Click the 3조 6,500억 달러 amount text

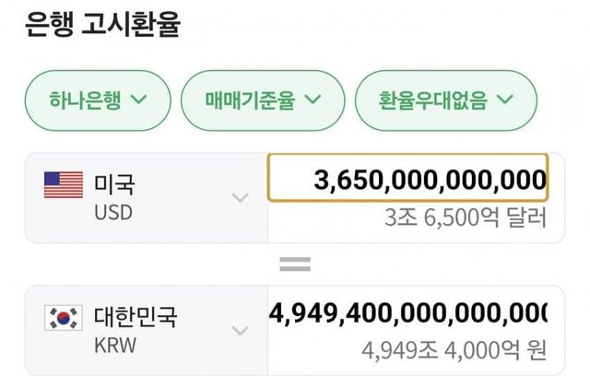point(466,218)
